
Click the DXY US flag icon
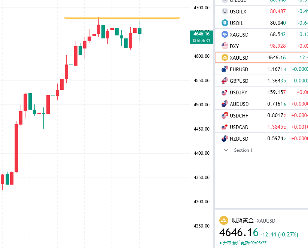(225, 46)
